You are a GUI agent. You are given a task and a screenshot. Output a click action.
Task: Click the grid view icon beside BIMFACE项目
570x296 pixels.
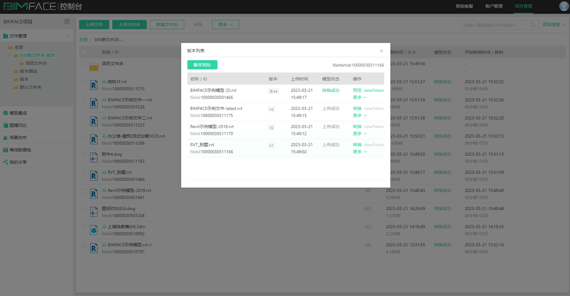point(67,21)
